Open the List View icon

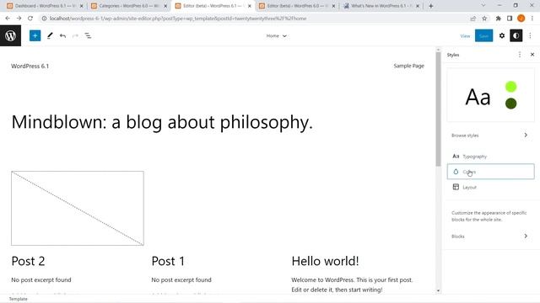click(x=88, y=35)
